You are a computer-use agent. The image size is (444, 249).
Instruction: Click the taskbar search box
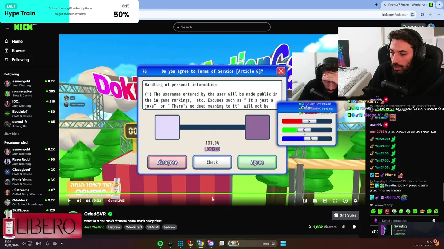tap(252, 243)
